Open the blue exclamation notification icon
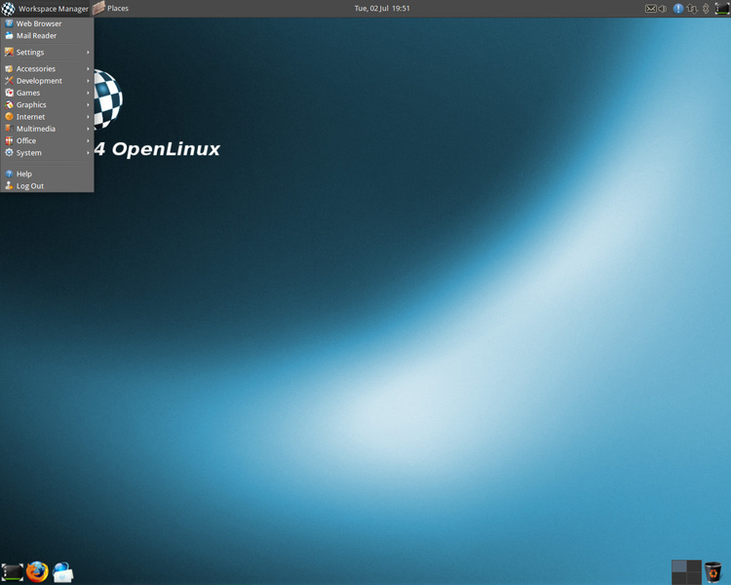The image size is (731, 585). pyautogui.click(x=678, y=9)
